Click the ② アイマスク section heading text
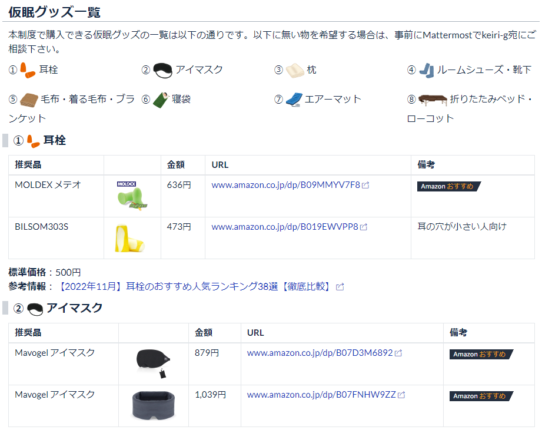 pyautogui.click(x=74, y=308)
